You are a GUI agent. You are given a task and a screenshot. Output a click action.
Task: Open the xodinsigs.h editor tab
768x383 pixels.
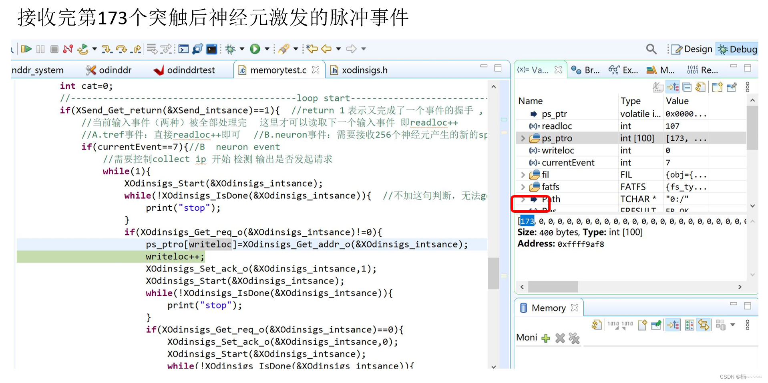click(359, 70)
